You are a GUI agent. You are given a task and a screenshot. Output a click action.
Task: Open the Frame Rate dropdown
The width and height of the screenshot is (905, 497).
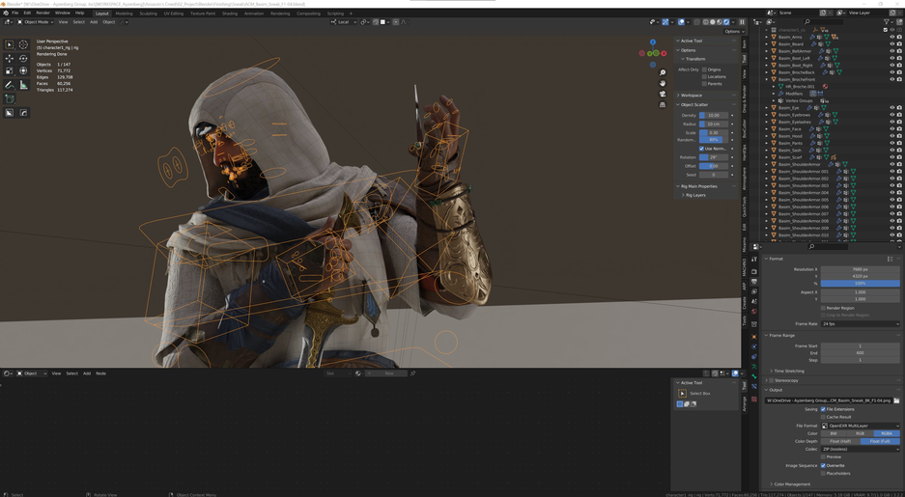[x=860, y=324]
